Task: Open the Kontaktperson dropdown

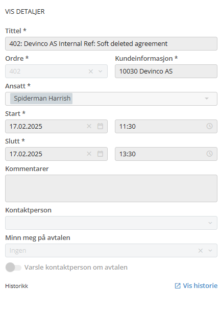Action: point(111,223)
